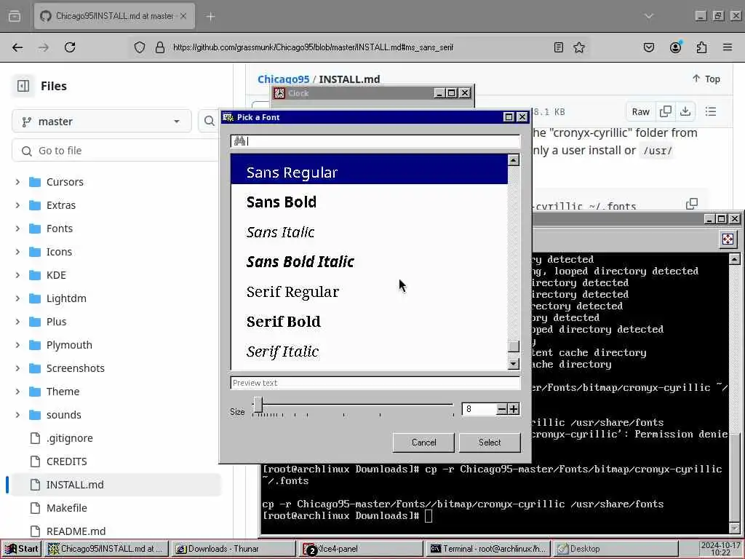Viewport: 745px width, 559px height.
Task: Expand the Plymouth folder
Action: click(x=17, y=345)
